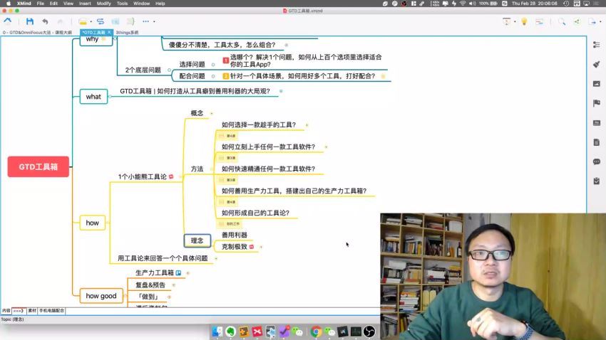Save the mind map with the save icon
The width and height of the screenshot is (606, 340).
click(x=30, y=21)
